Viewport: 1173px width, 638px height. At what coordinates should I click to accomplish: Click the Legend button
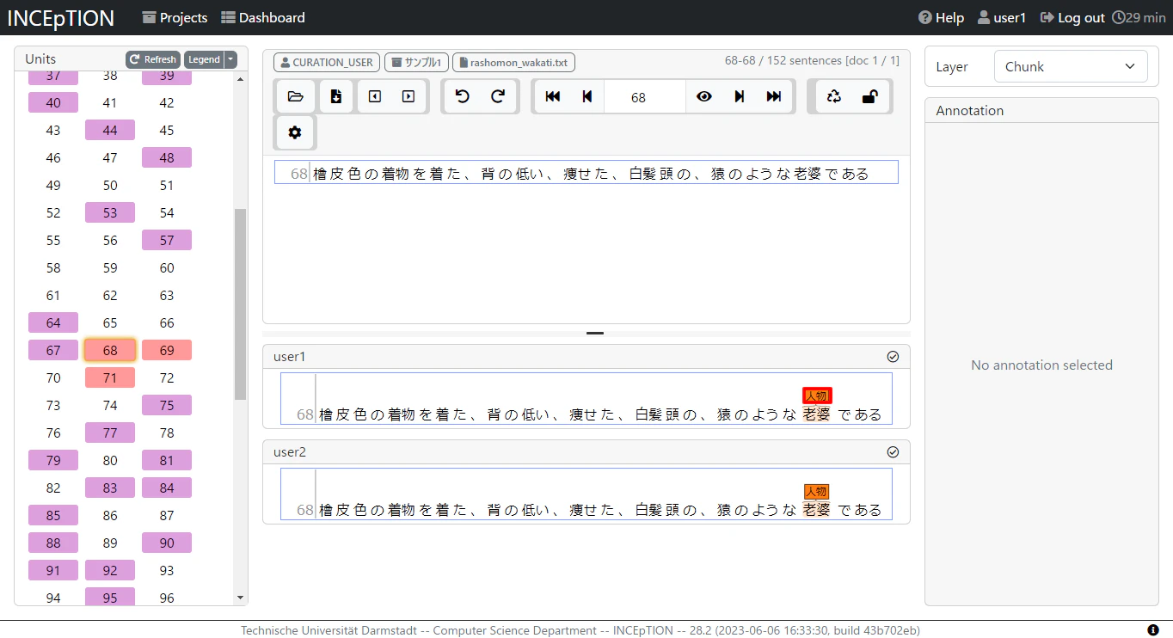pyautogui.click(x=204, y=59)
